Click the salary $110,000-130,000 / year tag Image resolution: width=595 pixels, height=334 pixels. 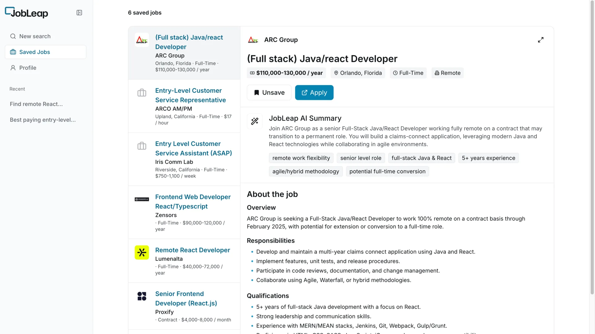(286, 73)
